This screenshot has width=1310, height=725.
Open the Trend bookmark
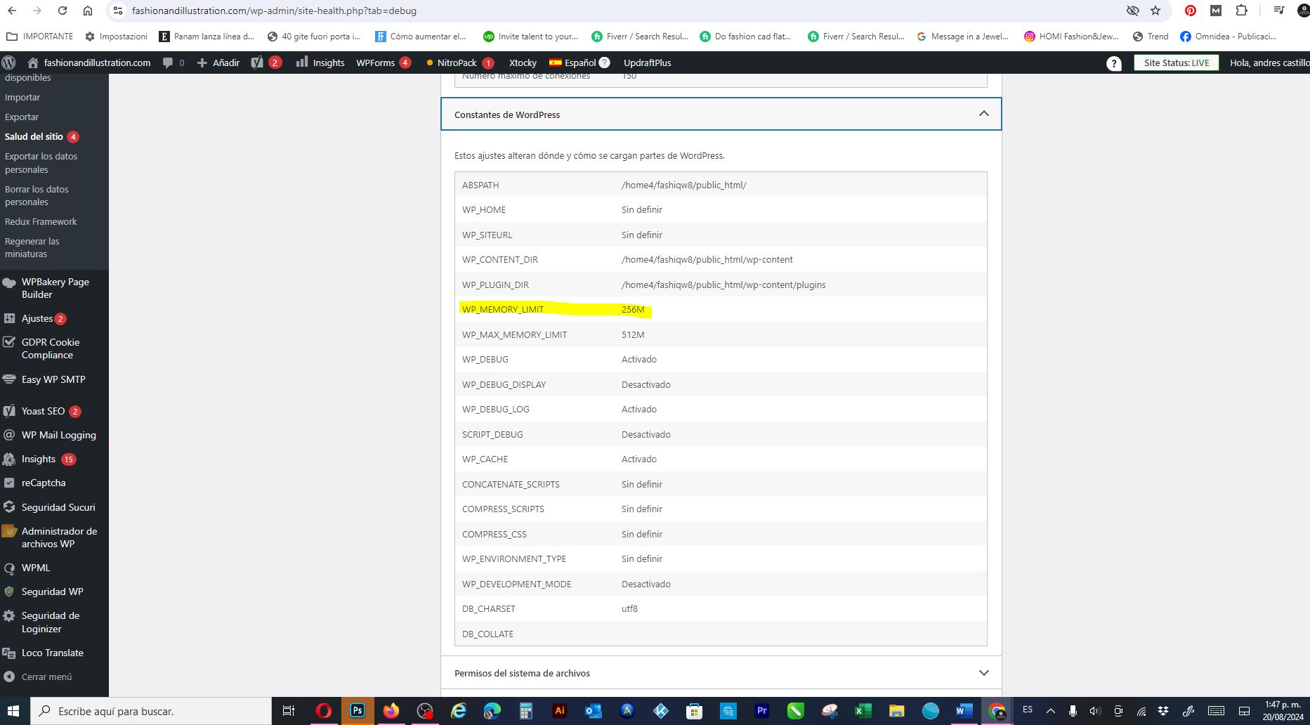click(x=1151, y=36)
